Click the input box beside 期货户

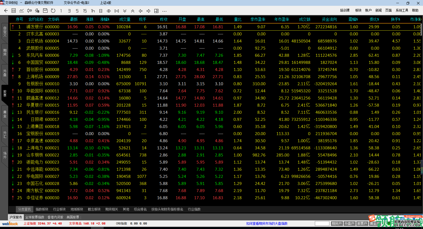(322, 223)
